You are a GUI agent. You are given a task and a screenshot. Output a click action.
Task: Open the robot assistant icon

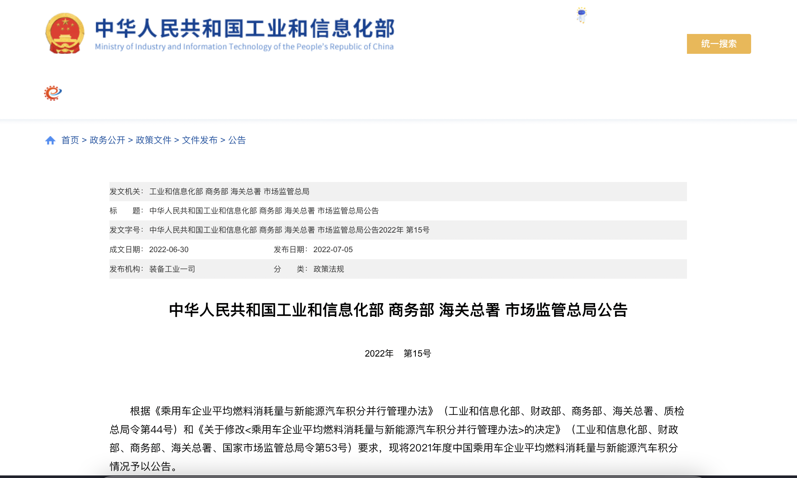pyautogui.click(x=581, y=15)
